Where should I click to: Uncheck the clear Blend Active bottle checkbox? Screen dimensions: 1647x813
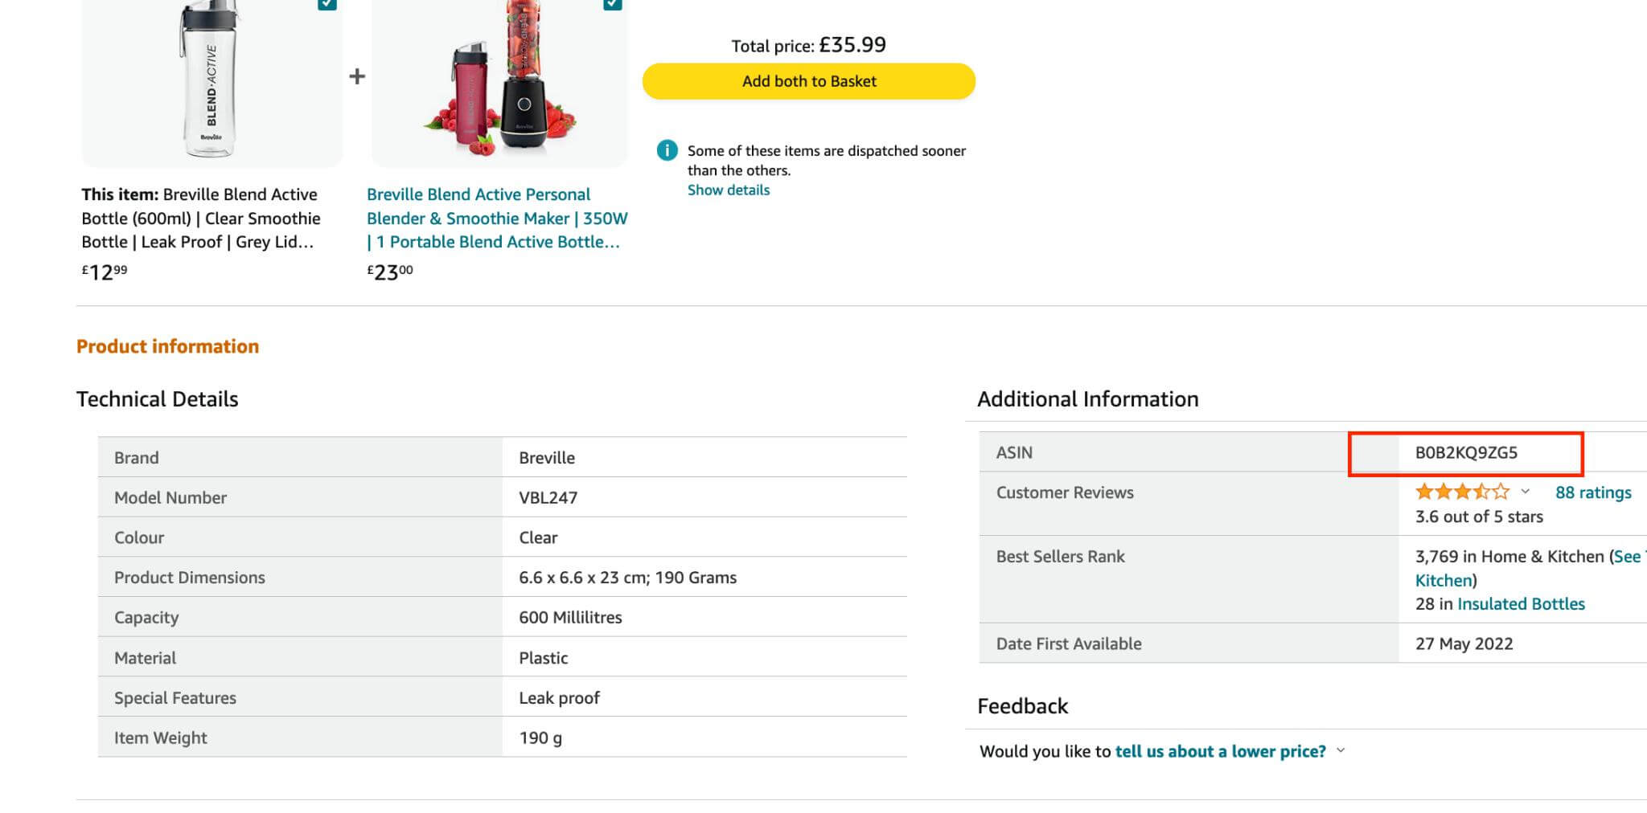(327, 4)
